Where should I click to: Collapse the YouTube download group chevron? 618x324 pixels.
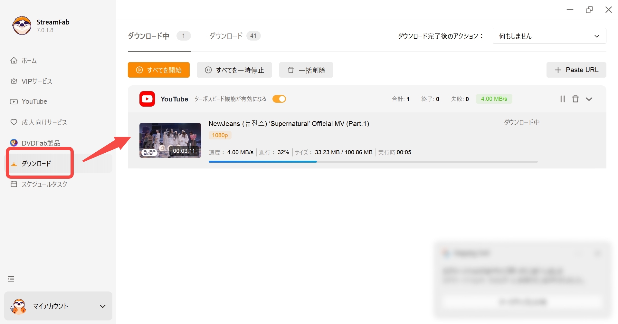pos(589,99)
